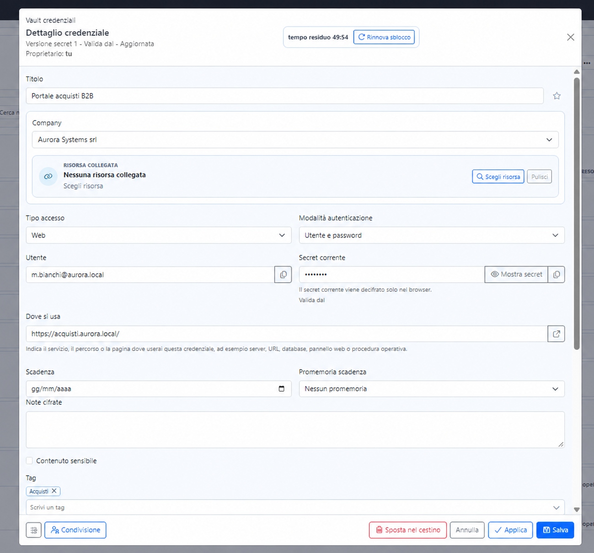Open the Company dropdown
594x553 pixels.
295,140
